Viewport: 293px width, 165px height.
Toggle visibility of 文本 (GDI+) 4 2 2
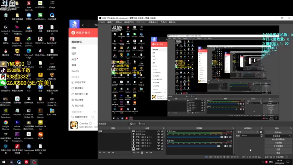point(159,143)
